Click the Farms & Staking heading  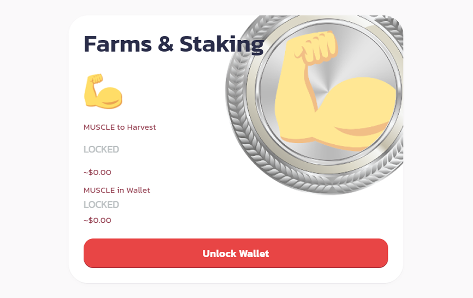[174, 44]
